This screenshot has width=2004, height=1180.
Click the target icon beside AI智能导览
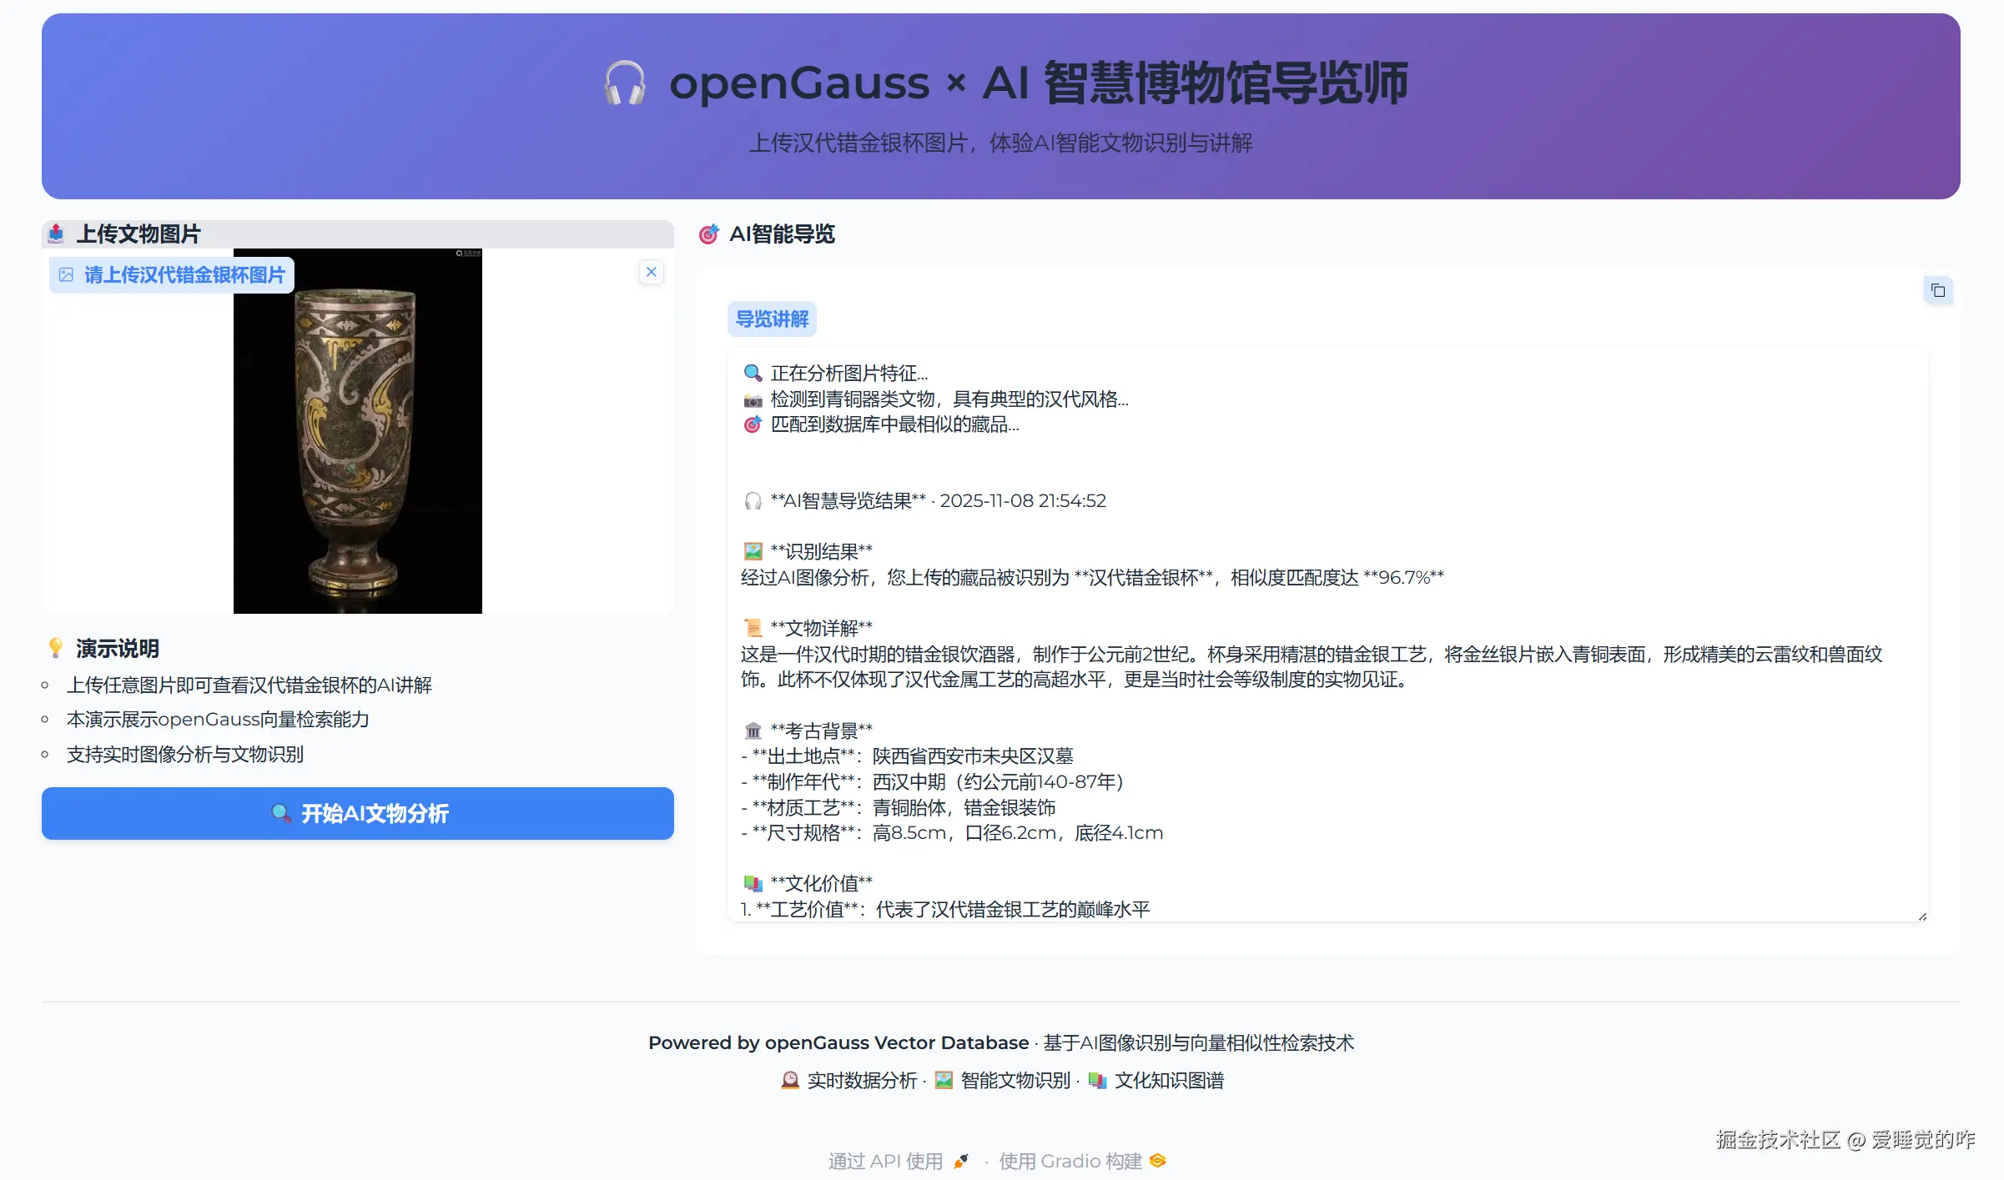point(708,234)
